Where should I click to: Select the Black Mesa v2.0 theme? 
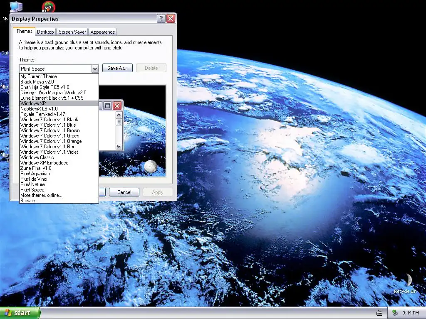tap(59, 82)
